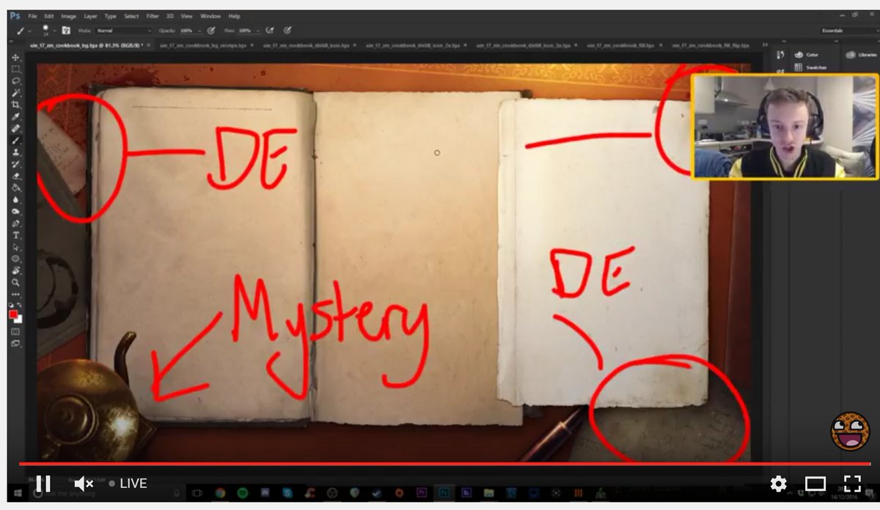Open the Image menu
The image size is (880, 510).
[x=69, y=16]
